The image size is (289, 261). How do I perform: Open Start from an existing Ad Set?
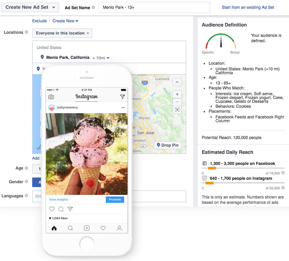click(x=248, y=8)
